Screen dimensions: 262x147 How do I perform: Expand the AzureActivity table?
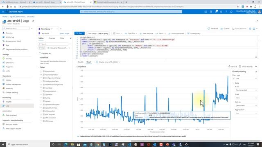(41, 71)
